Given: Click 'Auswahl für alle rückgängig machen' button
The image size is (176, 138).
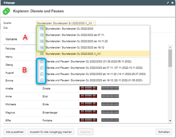Looking at the screenshot, I should (51, 132).
